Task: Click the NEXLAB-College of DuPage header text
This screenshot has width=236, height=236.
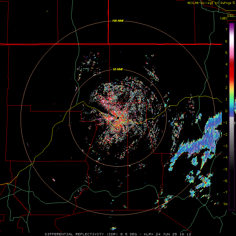Action: tap(211, 3)
